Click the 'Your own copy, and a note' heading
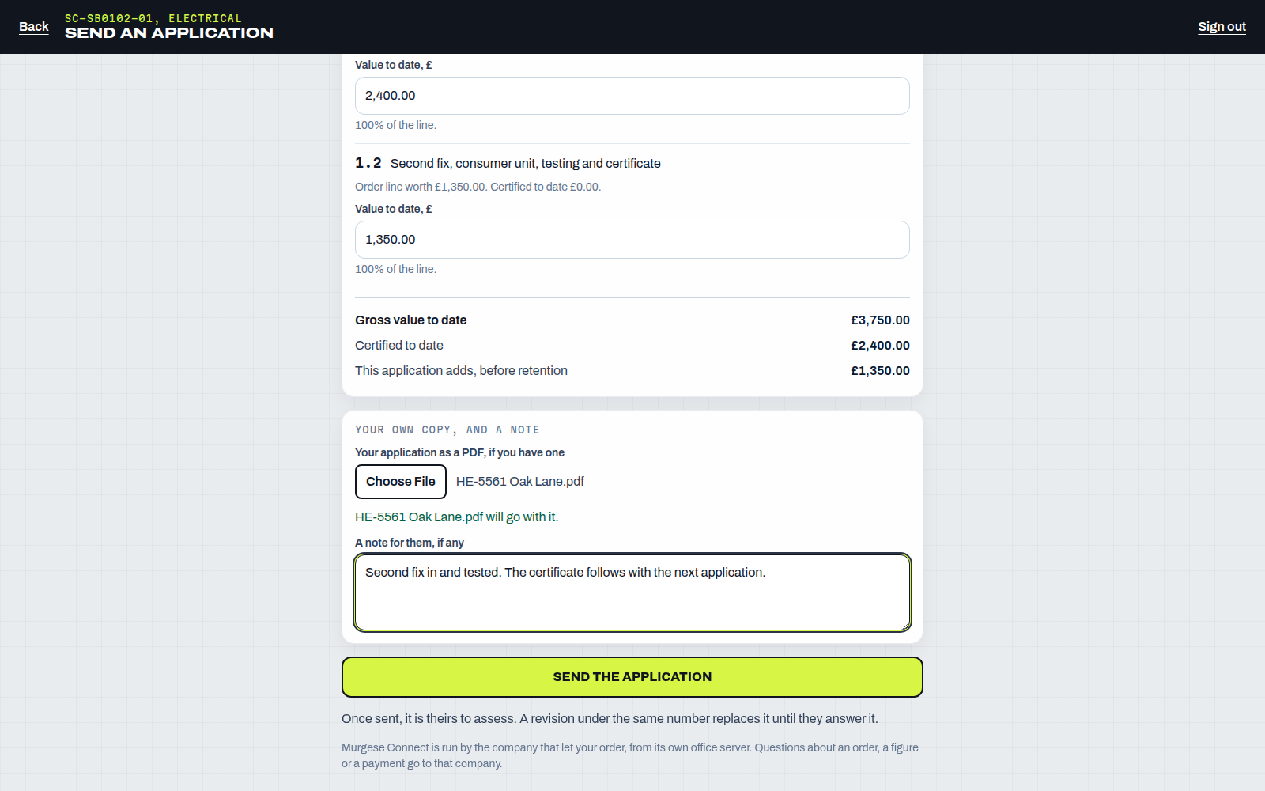 447,430
